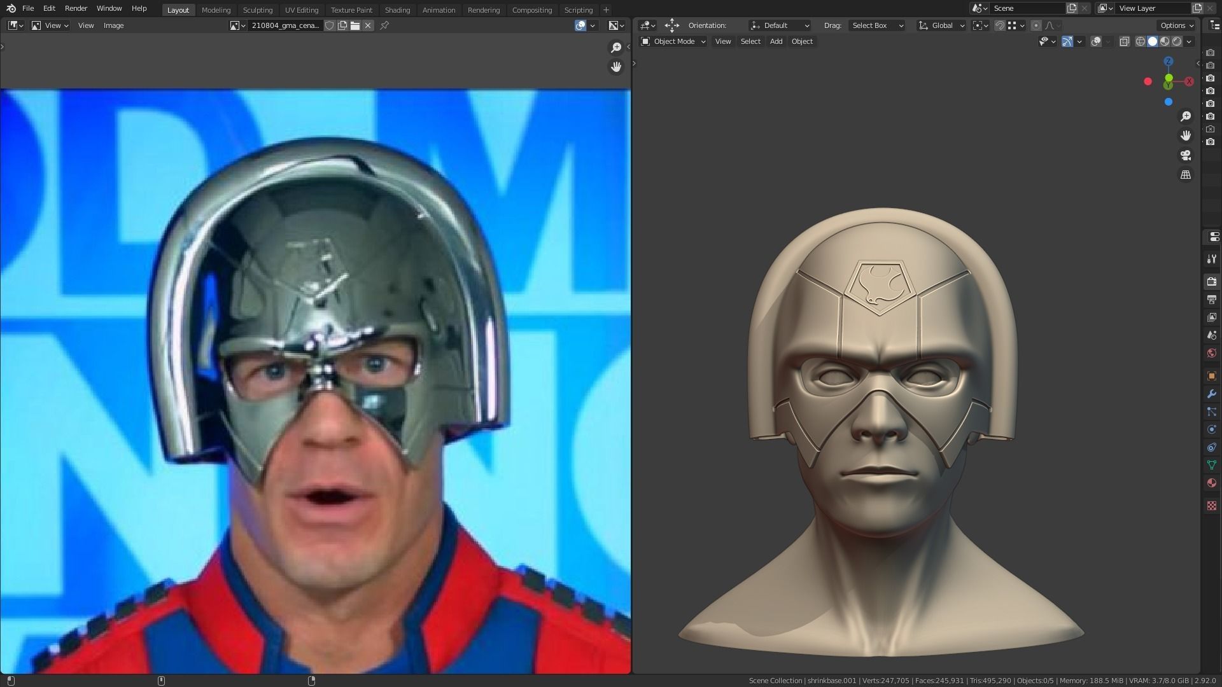Image resolution: width=1222 pixels, height=687 pixels.
Task: Open the Add menu in 3D viewport
Action: 776,41
